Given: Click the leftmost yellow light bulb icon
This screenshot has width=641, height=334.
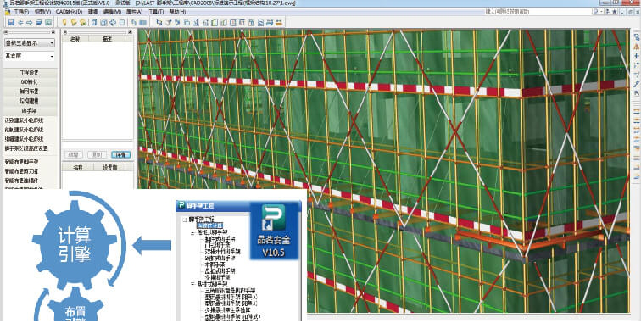Looking at the screenshot, I should 64,23.
